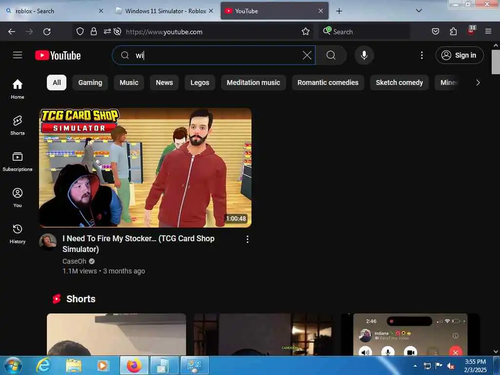Click the CaseOh channel avatar

(48, 241)
